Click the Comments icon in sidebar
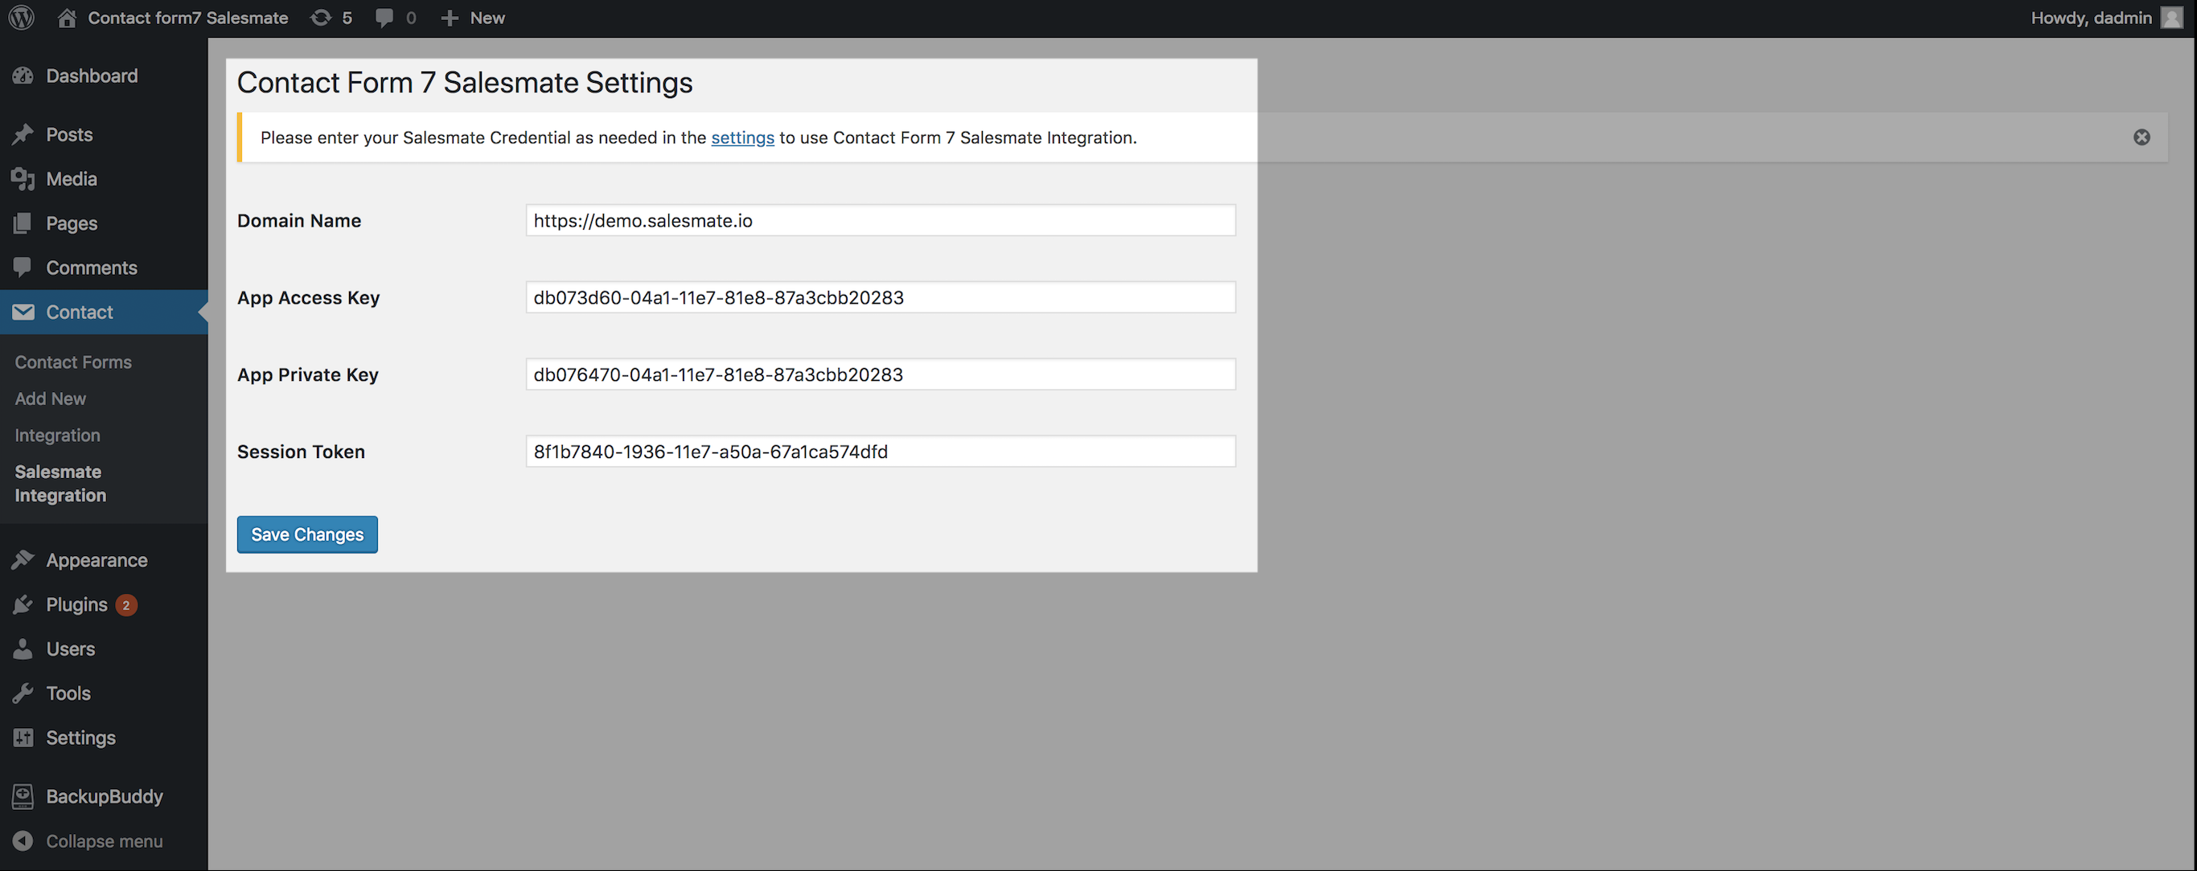The height and width of the screenshot is (871, 2197). click(x=23, y=268)
